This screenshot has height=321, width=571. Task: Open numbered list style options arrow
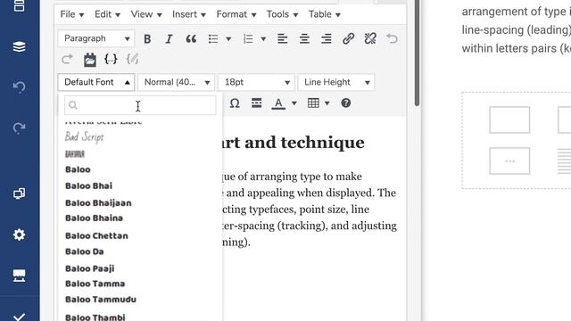tap(263, 39)
